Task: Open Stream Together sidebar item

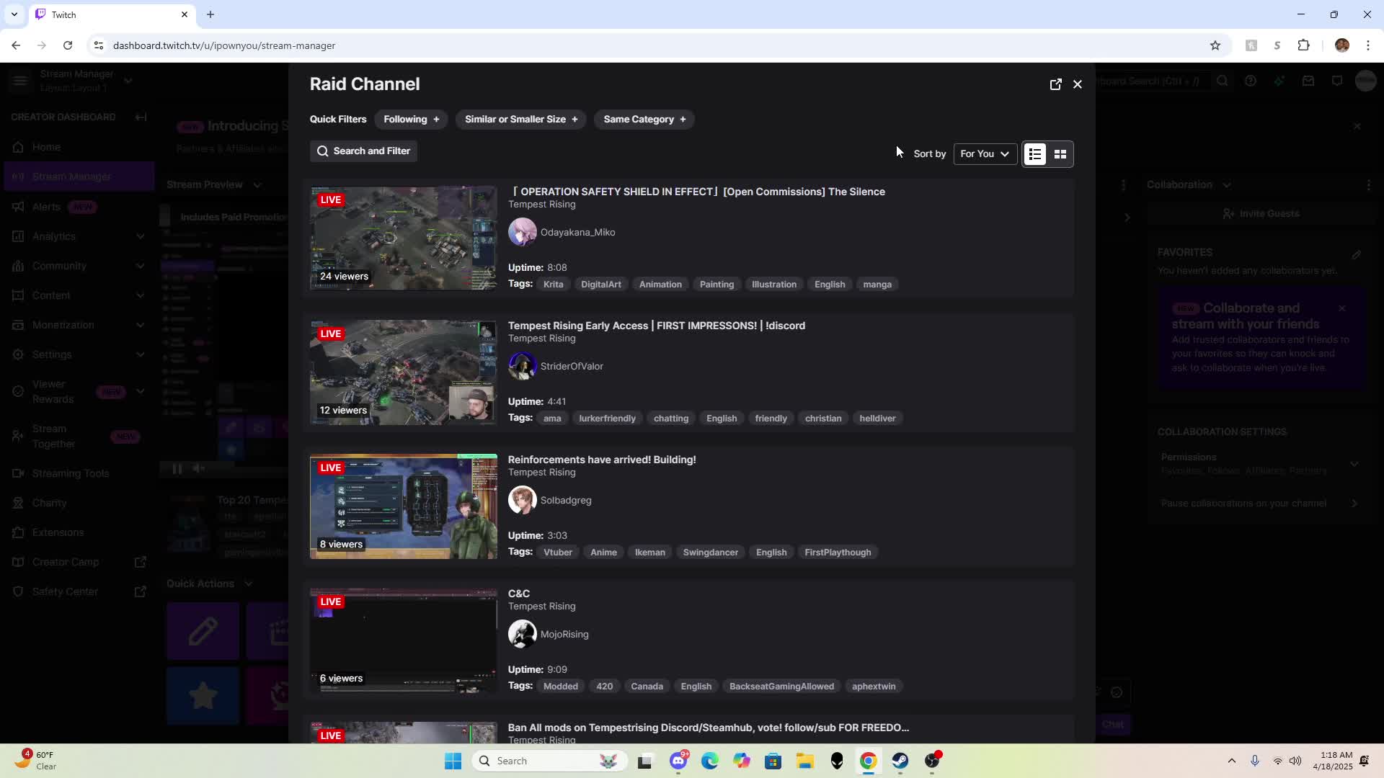Action: coord(79,437)
